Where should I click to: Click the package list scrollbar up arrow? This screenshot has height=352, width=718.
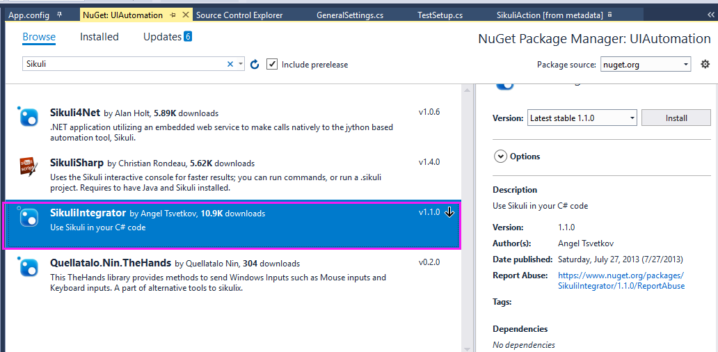coord(467,90)
